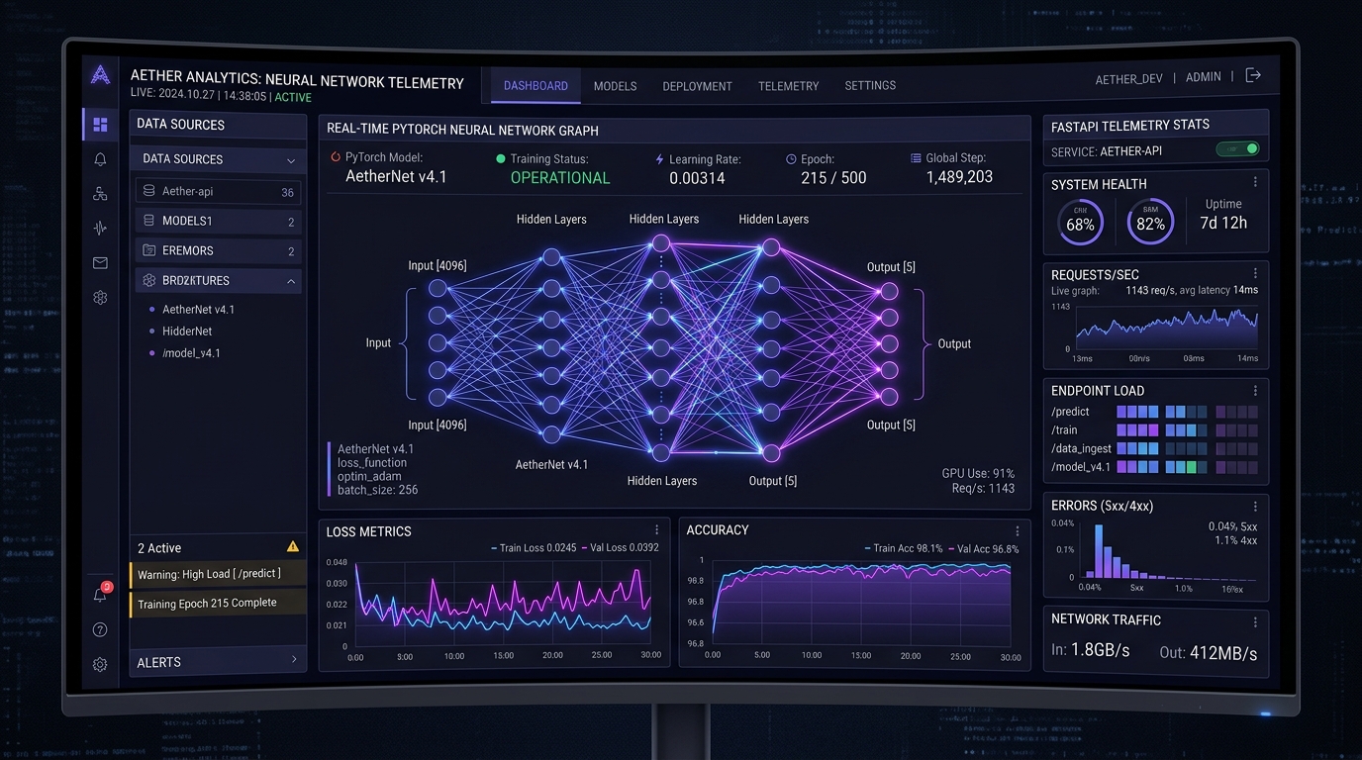Click the folder icon beside EREMORS
The image size is (1362, 760).
coord(149,250)
